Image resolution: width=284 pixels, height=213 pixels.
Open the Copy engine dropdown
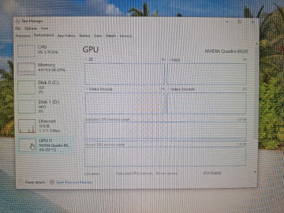pos(174,60)
